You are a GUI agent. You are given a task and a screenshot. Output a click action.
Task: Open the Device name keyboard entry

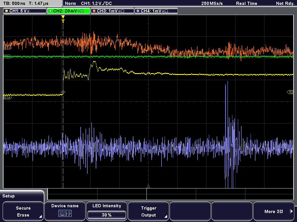coord(65,211)
